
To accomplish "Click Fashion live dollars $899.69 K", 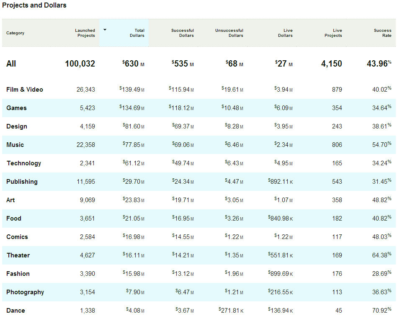I will tap(280, 274).
